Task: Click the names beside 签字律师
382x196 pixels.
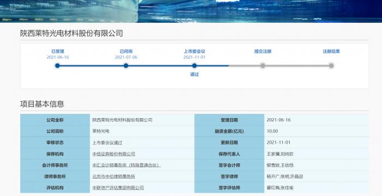Action: pos(285,176)
